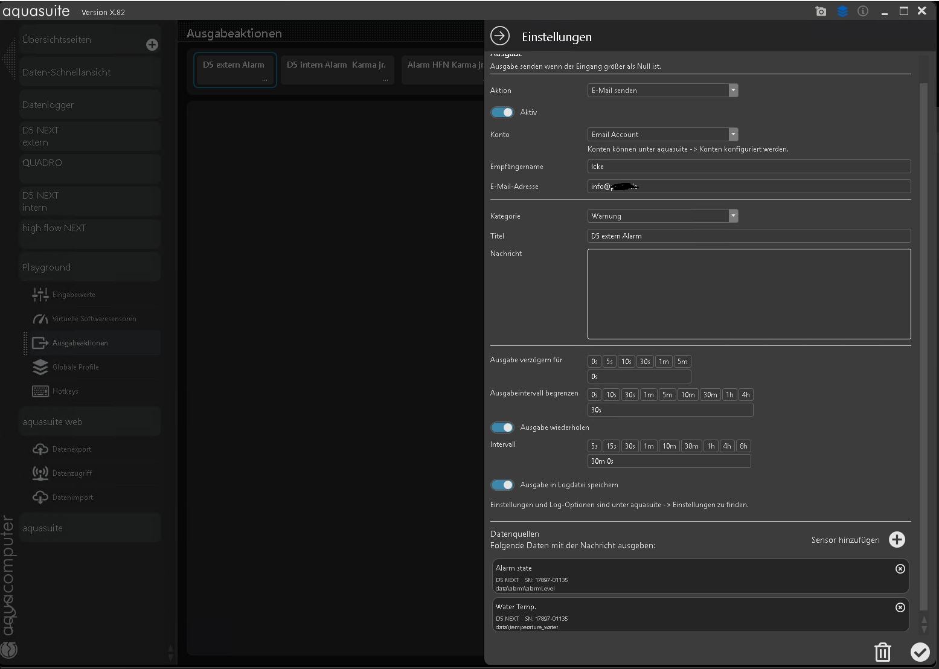Add a new overview page with plus icon
Screen dimensions: 939x669
[152, 45]
